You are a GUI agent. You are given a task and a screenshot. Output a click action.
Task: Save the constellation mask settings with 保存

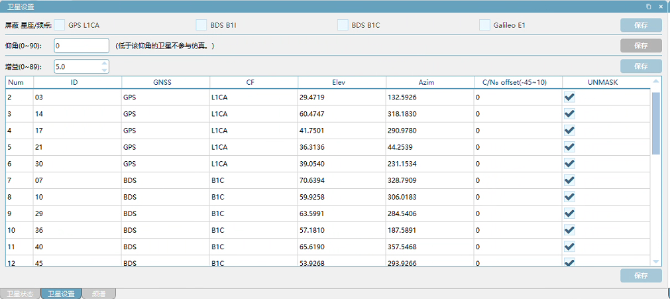coord(641,25)
